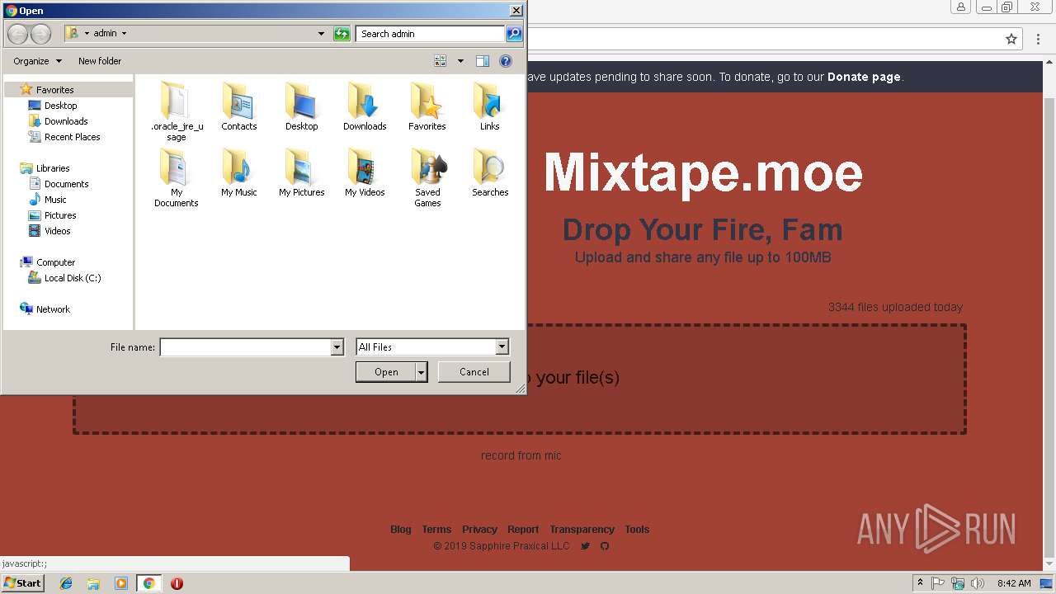Click the search magnifier icon

(x=514, y=34)
